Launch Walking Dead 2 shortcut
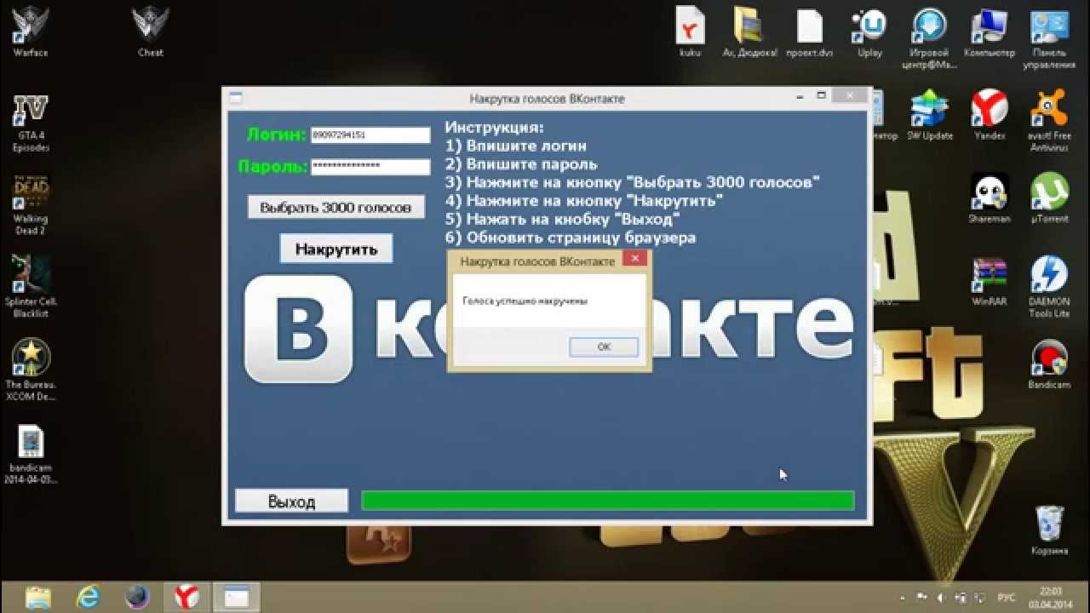Viewport: 1090px width, 613px height. pyautogui.click(x=31, y=204)
